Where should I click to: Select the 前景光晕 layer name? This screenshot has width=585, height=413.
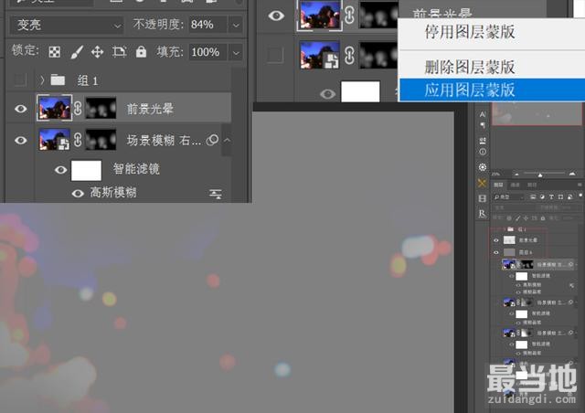coord(150,109)
